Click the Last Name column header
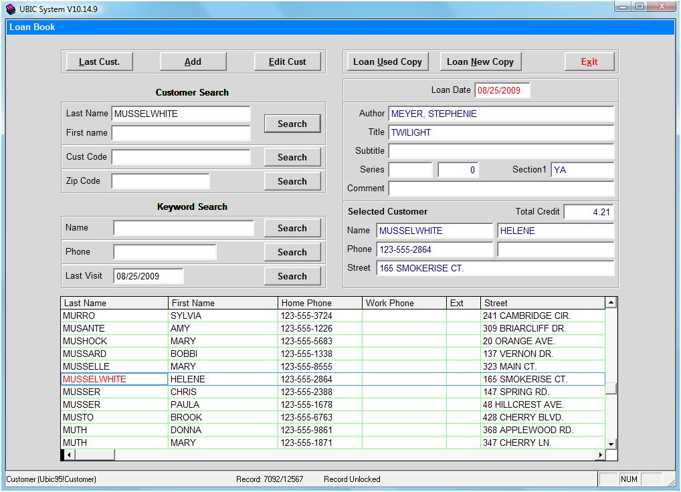Screen dimensions: 681x492 114,303
